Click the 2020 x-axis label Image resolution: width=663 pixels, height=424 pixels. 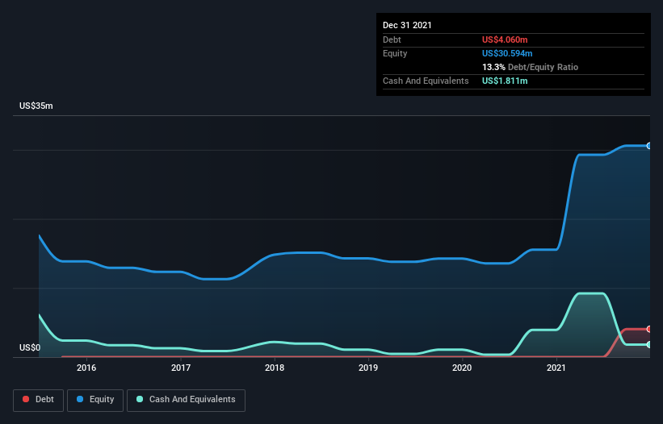[462, 368]
